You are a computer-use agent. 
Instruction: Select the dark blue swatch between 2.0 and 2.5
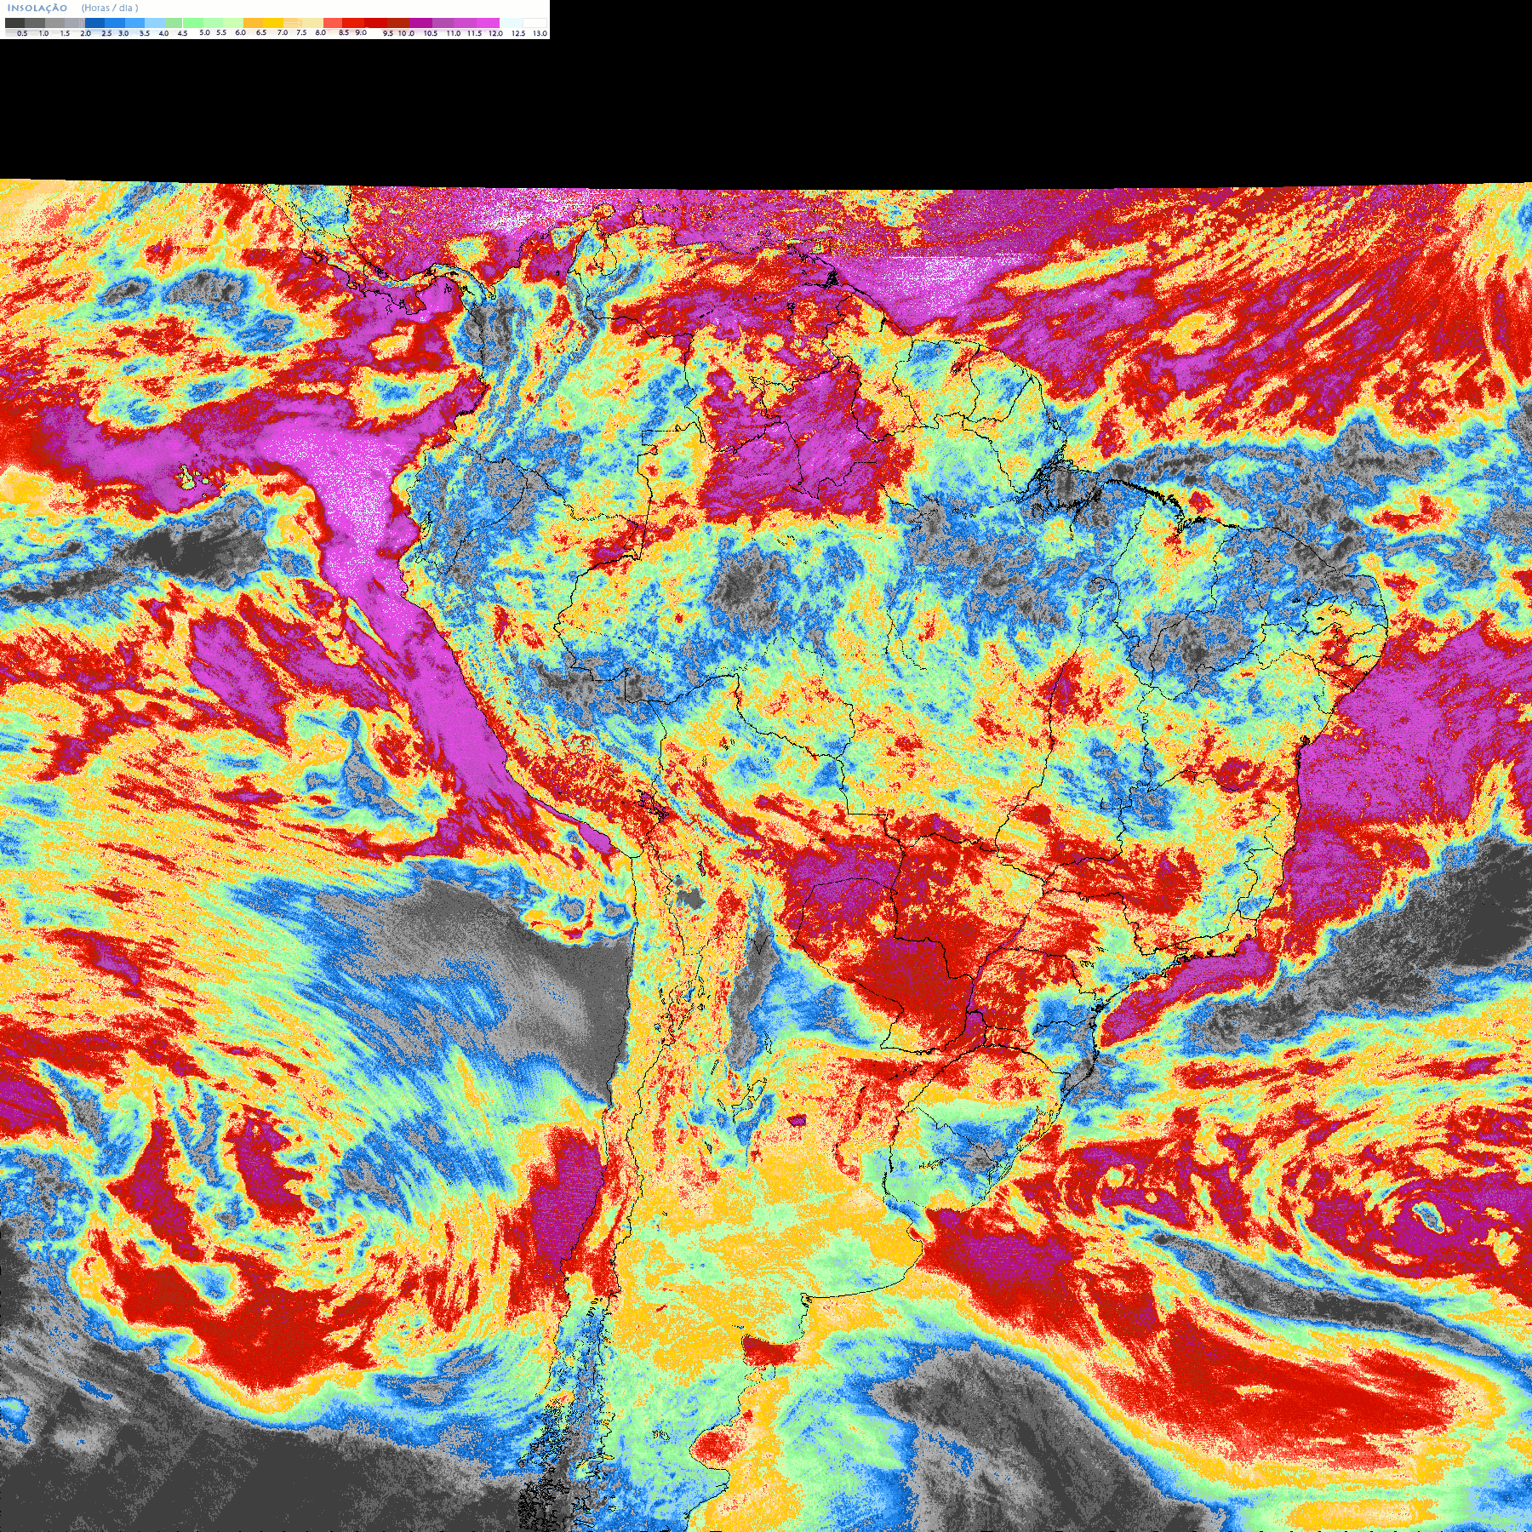pyautogui.click(x=94, y=23)
